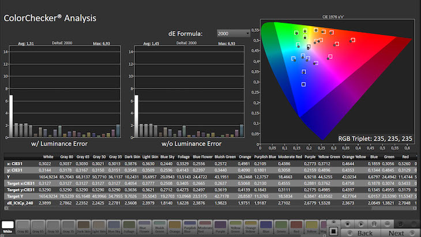Click the black square pattern window icon
Viewport: 421px width, 237px height.
(333, 231)
